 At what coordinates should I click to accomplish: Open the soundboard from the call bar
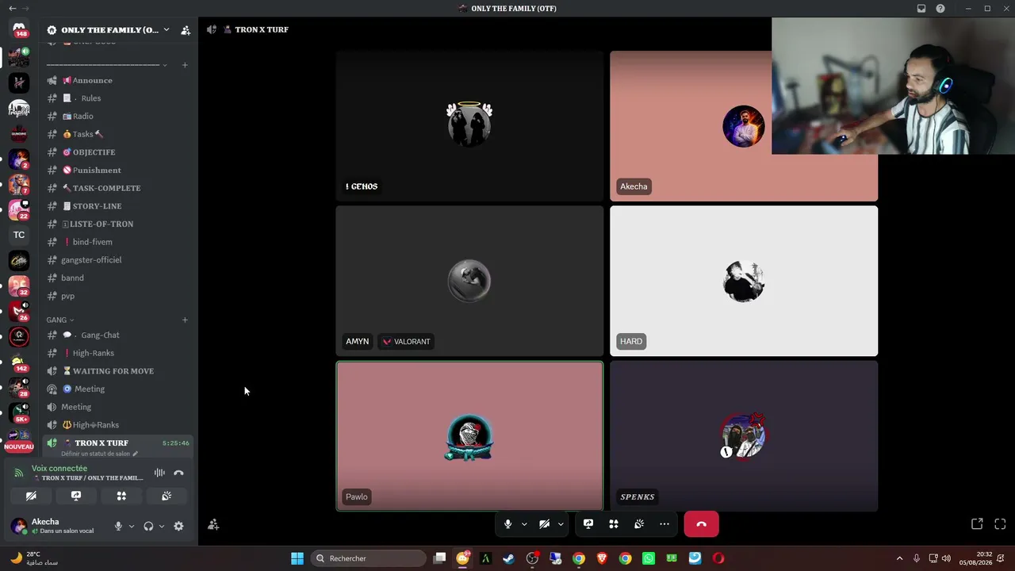pos(639,524)
